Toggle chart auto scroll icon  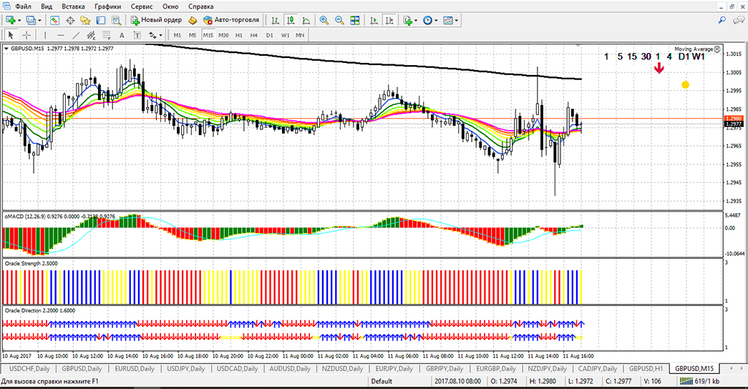click(374, 20)
